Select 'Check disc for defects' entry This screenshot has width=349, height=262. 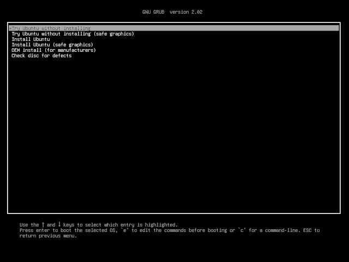tap(41, 56)
